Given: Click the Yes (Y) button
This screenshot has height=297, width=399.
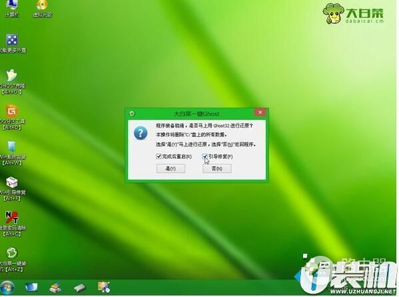Looking at the screenshot, I should (171, 169).
